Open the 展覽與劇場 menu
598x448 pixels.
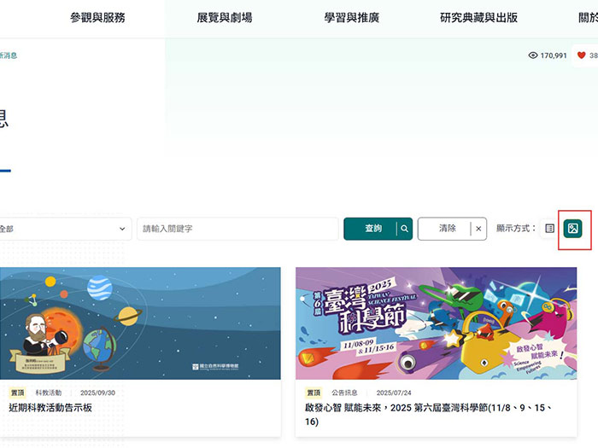(224, 18)
